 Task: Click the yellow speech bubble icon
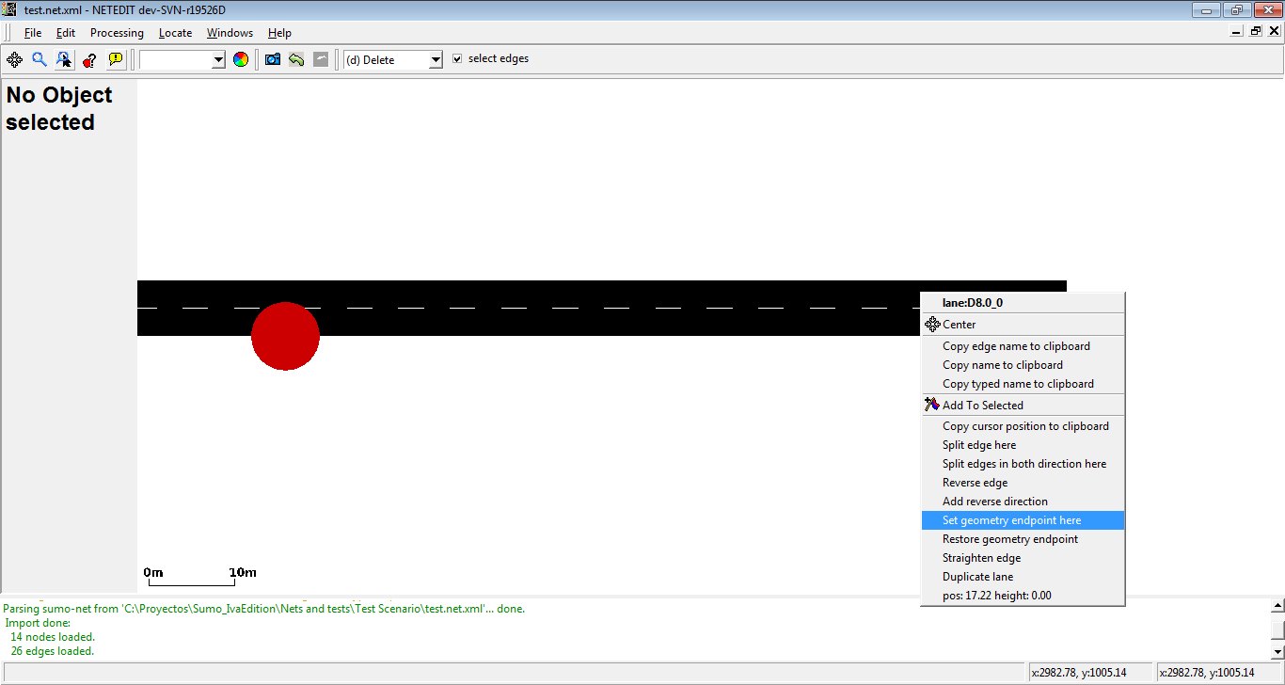[x=115, y=59]
